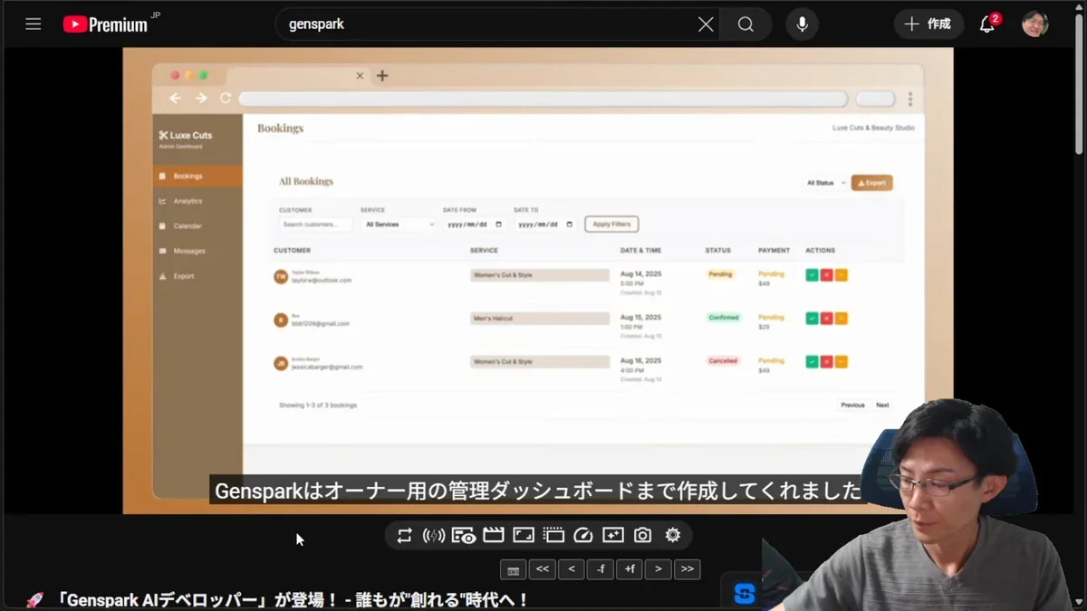Click orange action icon for jessicabarger booking

tap(841, 362)
